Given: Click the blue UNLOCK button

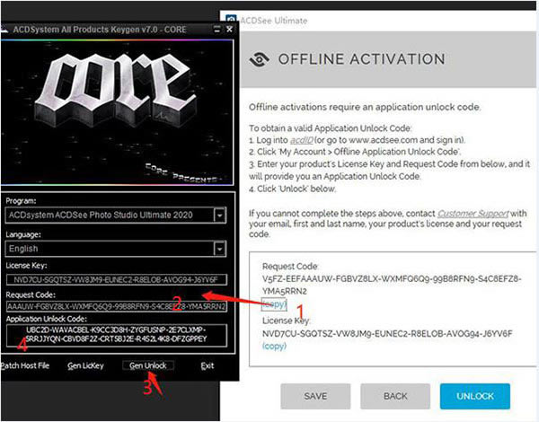Looking at the screenshot, I should (x=476, y=395).
